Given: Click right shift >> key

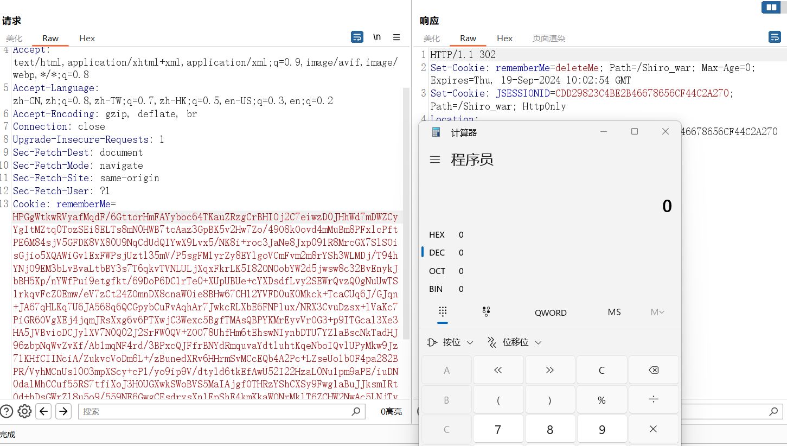Looking at the screenshot, I should coord(549,370).
